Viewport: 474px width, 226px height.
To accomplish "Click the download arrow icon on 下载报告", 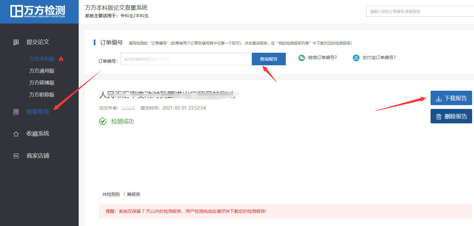I will click(438, 99).
